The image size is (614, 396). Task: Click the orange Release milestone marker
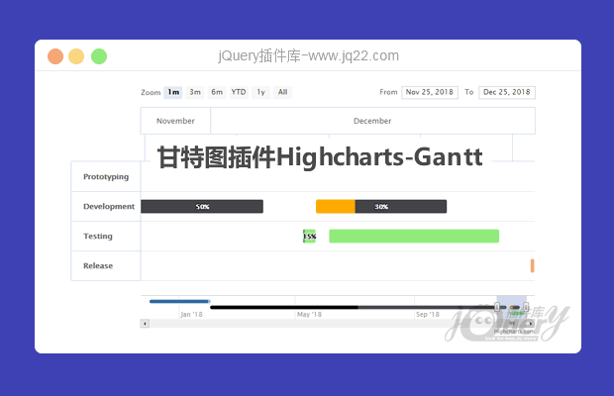click(x=533, y=265)
